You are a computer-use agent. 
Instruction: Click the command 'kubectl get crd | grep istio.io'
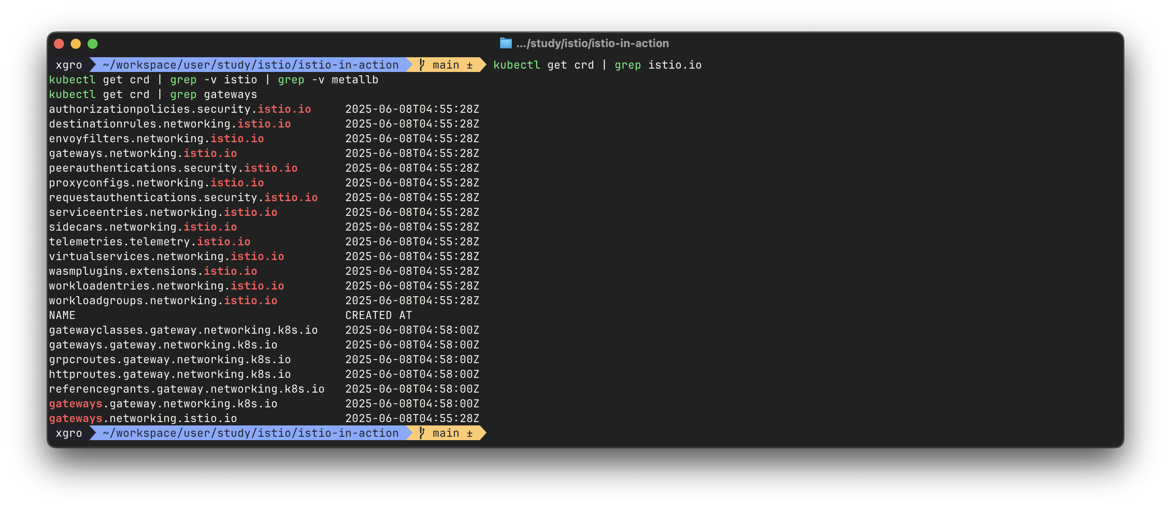click(x=597, y=65)
